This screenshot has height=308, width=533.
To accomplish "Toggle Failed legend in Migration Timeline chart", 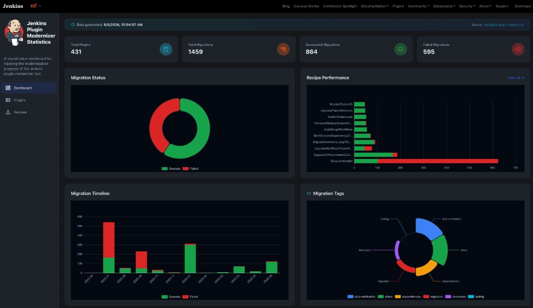I will [191, 297].
